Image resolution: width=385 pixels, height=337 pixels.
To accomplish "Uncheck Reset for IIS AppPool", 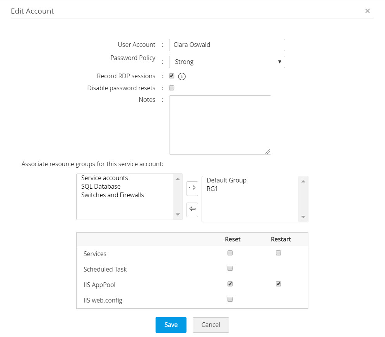I will coord(230,284).
